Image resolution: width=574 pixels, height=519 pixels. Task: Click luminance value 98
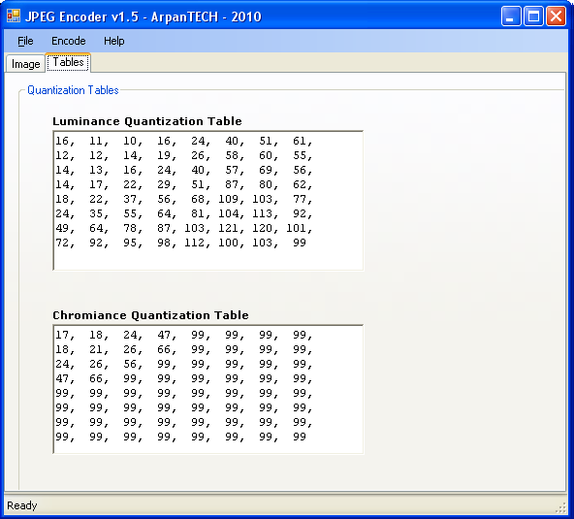coord(164,243)
